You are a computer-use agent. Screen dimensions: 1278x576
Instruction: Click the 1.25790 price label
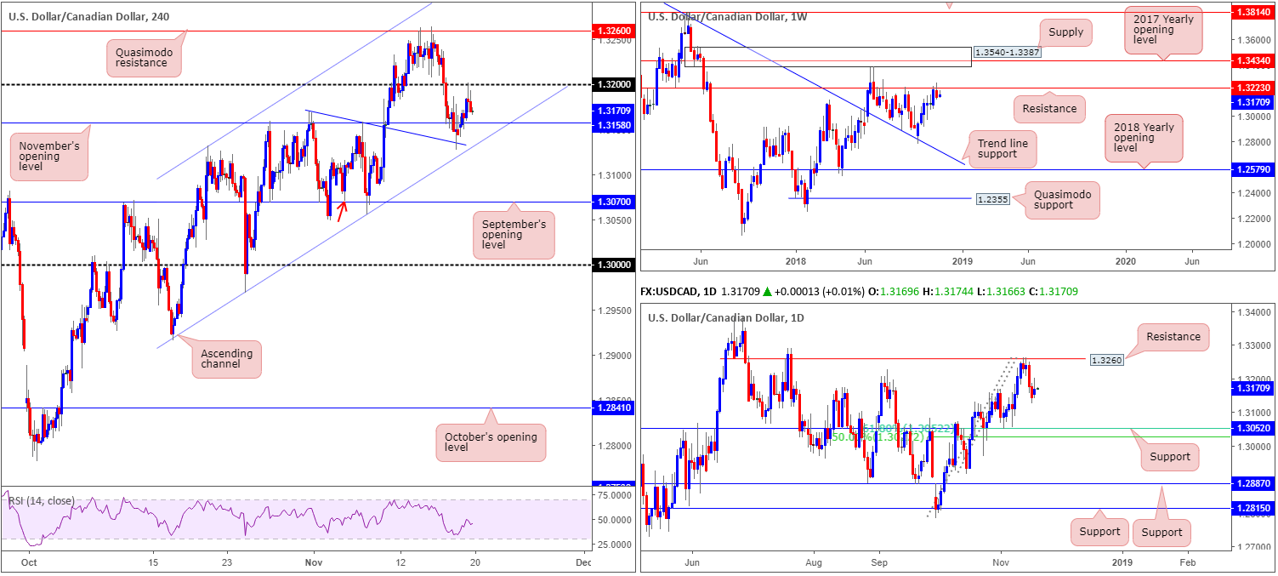pos(1255,170)
